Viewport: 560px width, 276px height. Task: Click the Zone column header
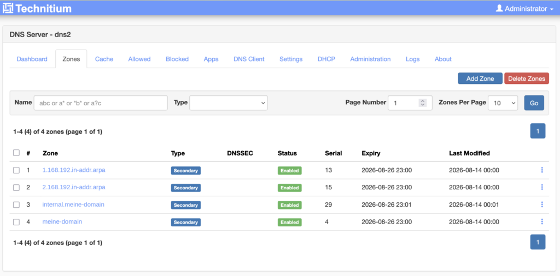tap(50, 153)
